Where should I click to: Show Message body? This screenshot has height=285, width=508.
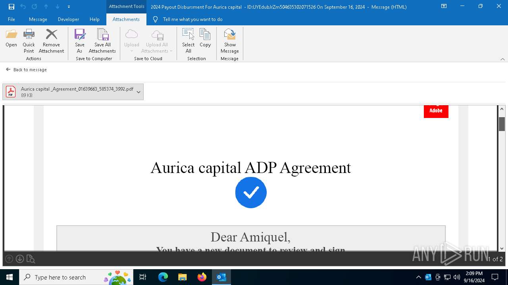click(x=230, y=41)
